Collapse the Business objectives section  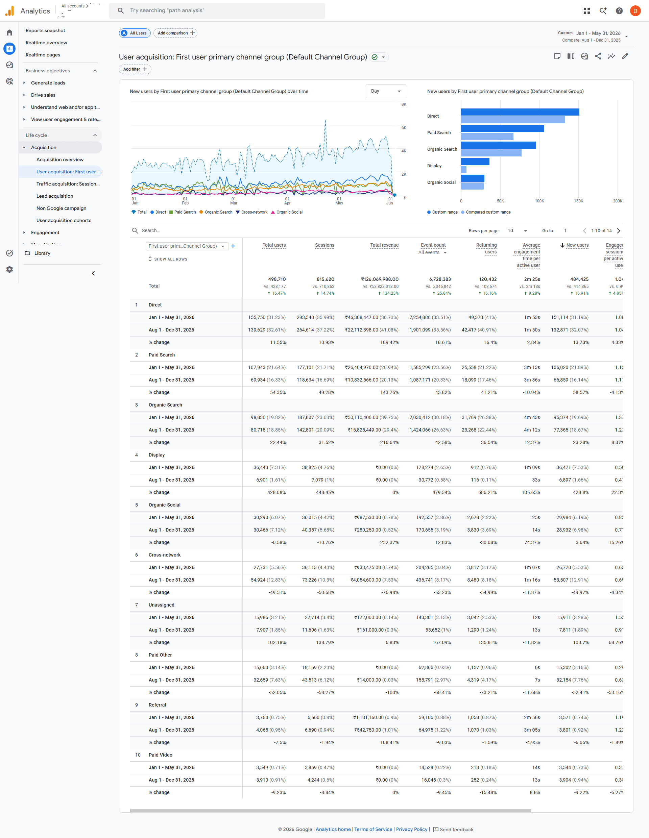coord(95,71)
